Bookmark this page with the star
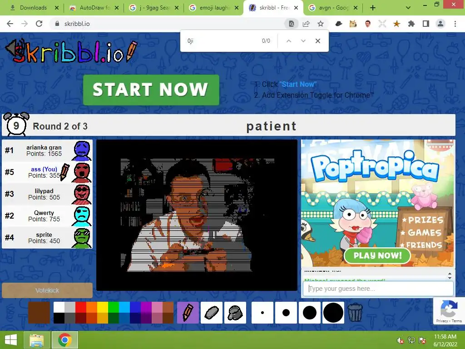The image size is (465, 349). 321,24
